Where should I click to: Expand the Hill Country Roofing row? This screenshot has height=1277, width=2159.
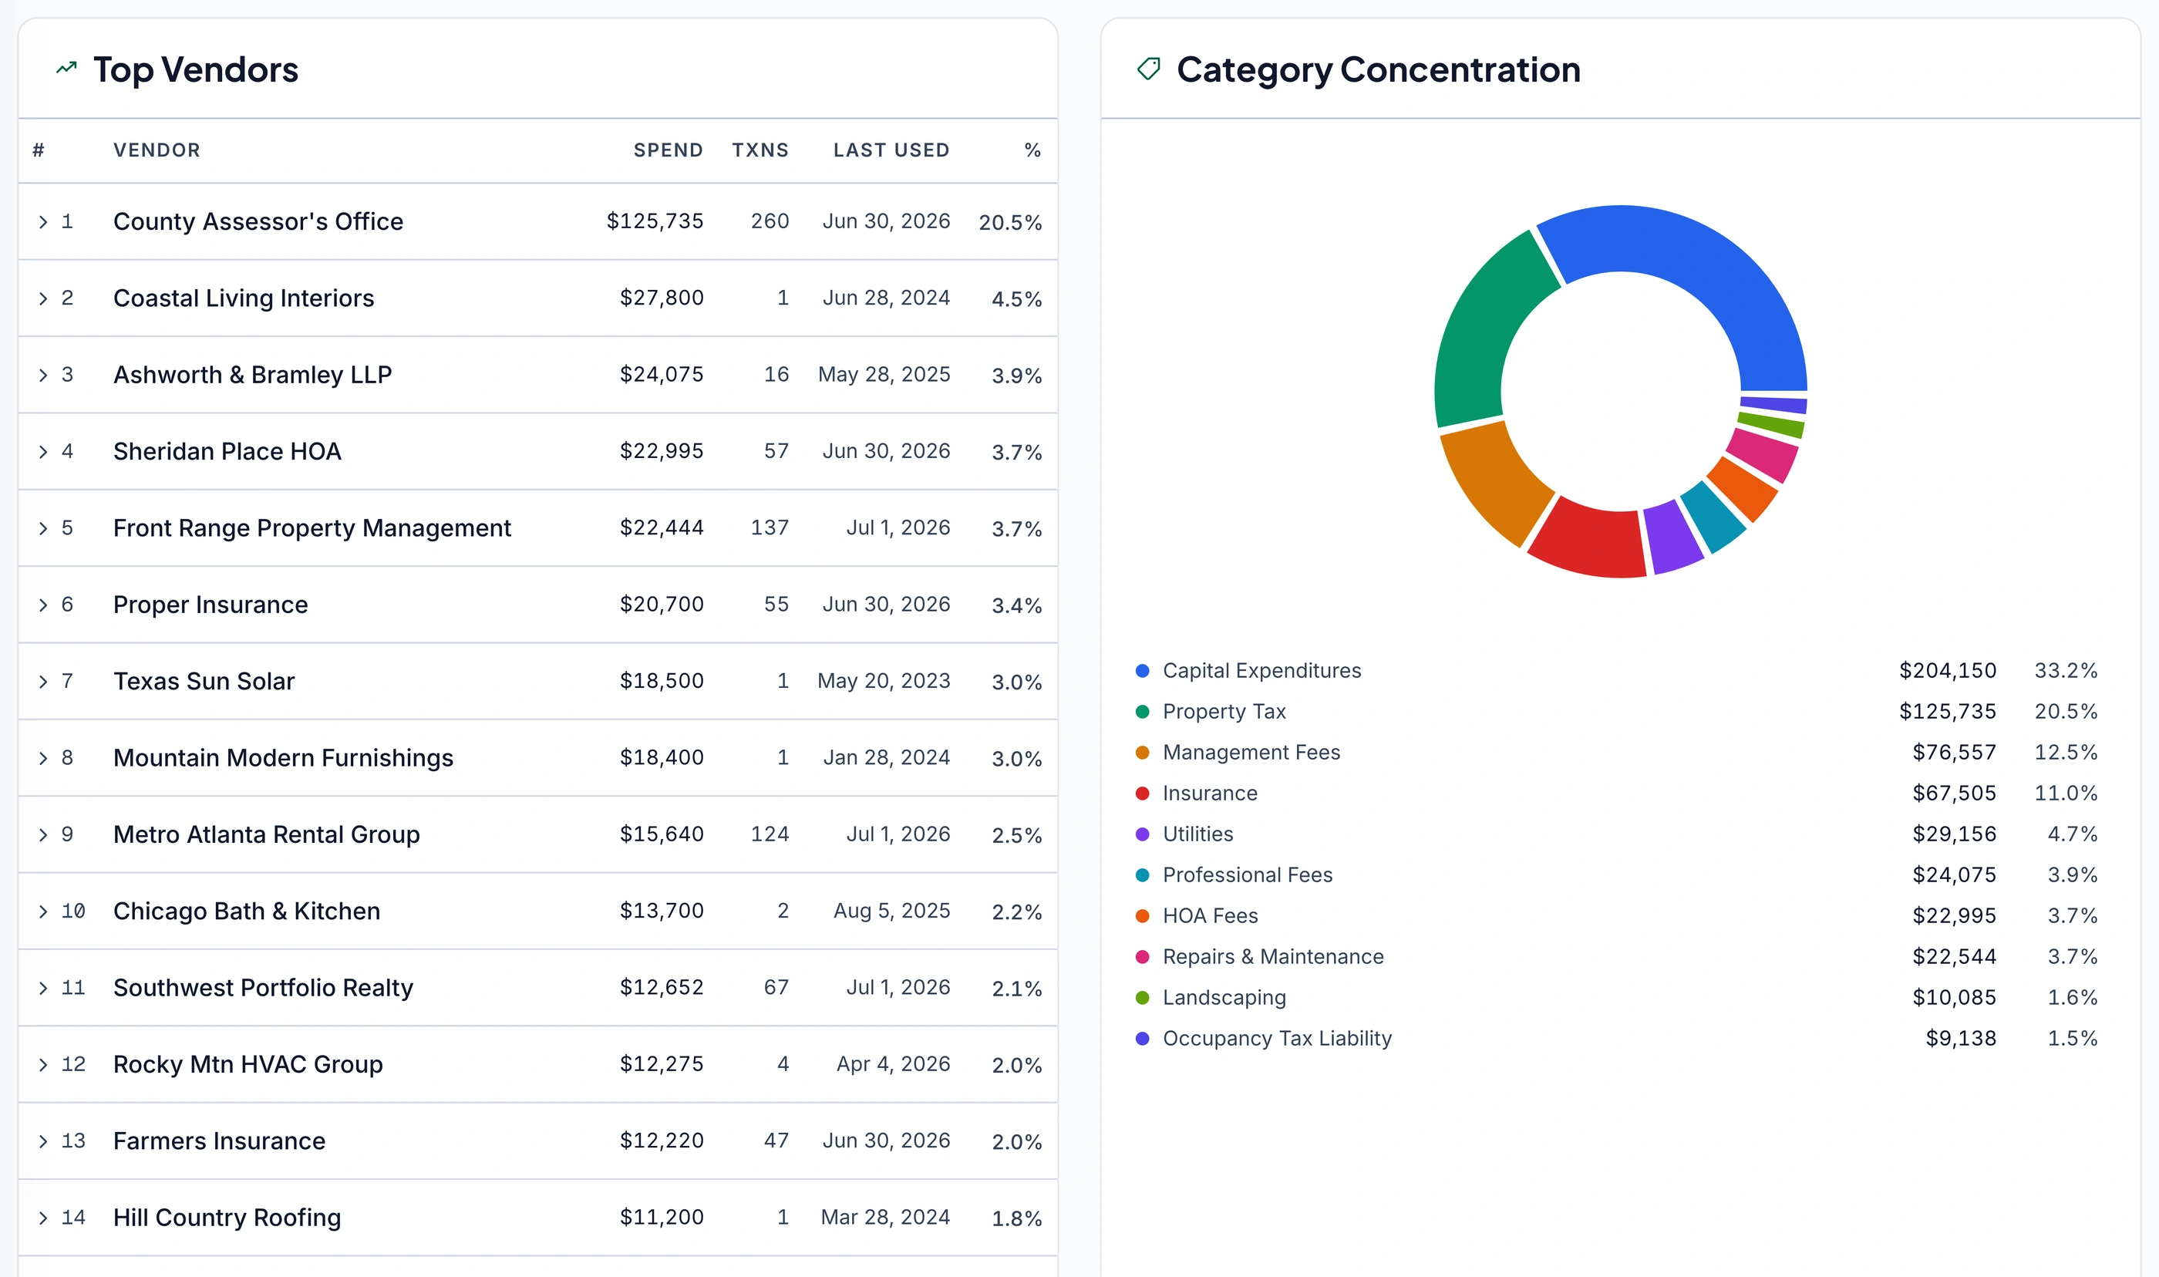(43, 1218)
